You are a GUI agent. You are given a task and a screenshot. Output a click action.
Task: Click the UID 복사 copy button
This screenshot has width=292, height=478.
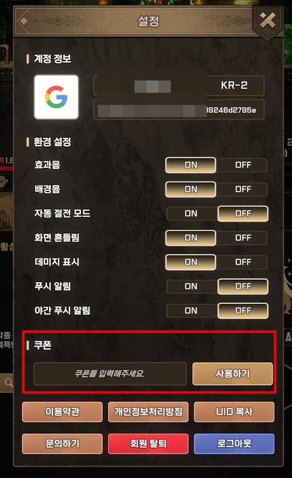(234, 412)
